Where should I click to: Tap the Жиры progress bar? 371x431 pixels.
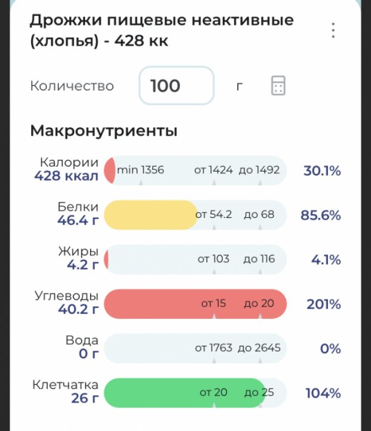click(x=195, y=259)
